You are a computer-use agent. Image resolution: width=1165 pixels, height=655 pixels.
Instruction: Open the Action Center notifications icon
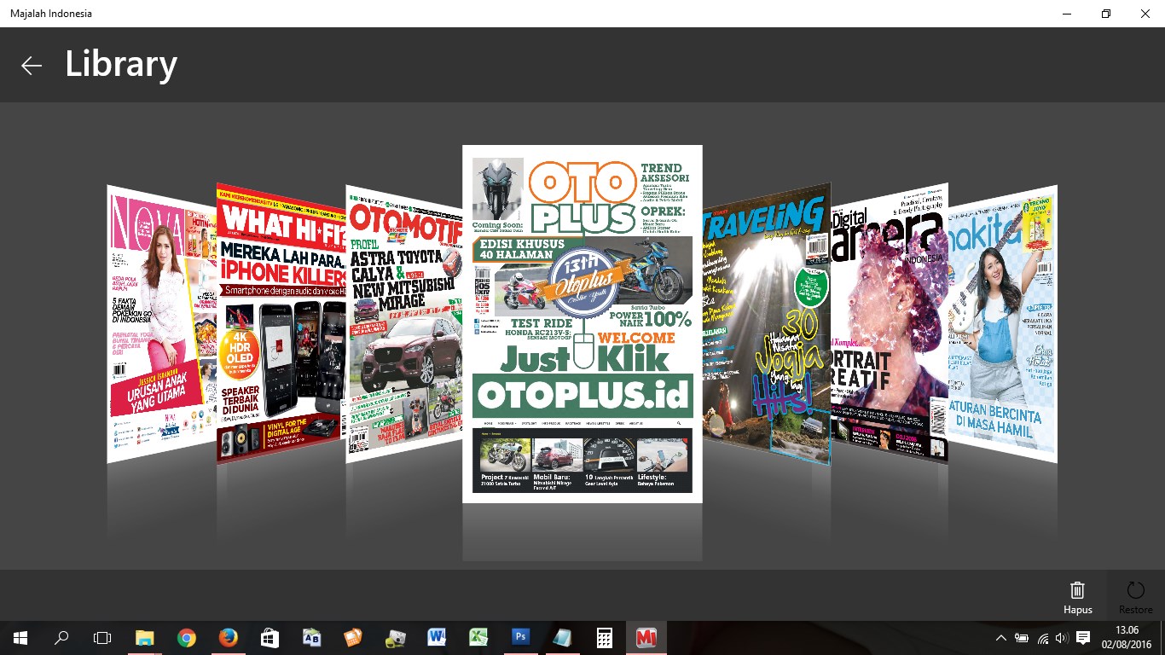1083,638
